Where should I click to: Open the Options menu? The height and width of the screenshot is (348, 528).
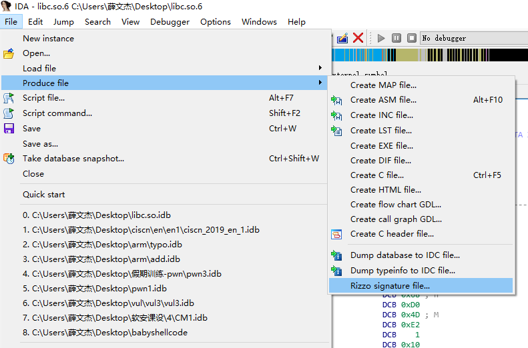click(216, 22)
